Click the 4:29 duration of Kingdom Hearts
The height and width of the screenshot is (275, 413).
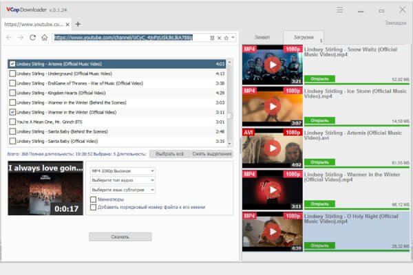(220, 93)
